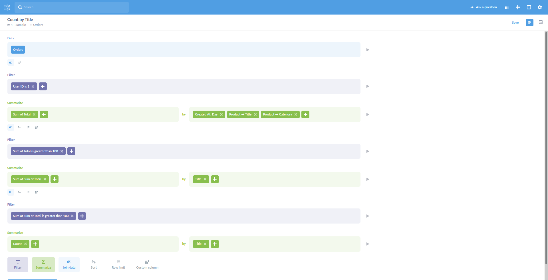Save the Count by Title question
548x280 pixels.
[x=515, y=22]
